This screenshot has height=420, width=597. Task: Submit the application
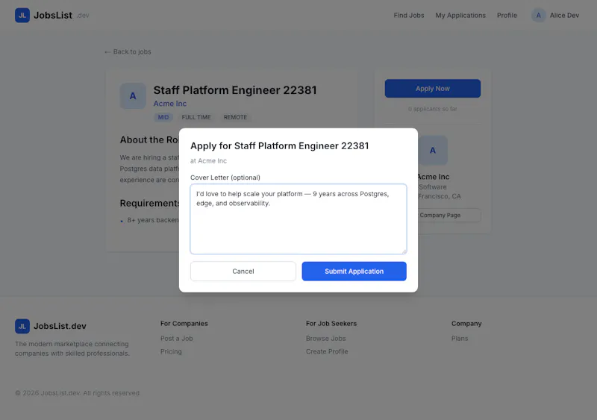coord(354,271)
